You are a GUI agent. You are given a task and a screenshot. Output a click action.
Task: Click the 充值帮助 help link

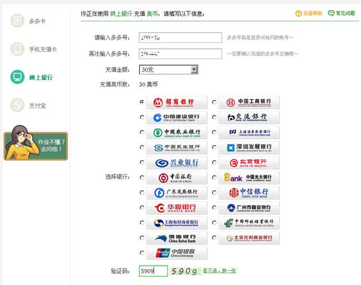[309, 13]
